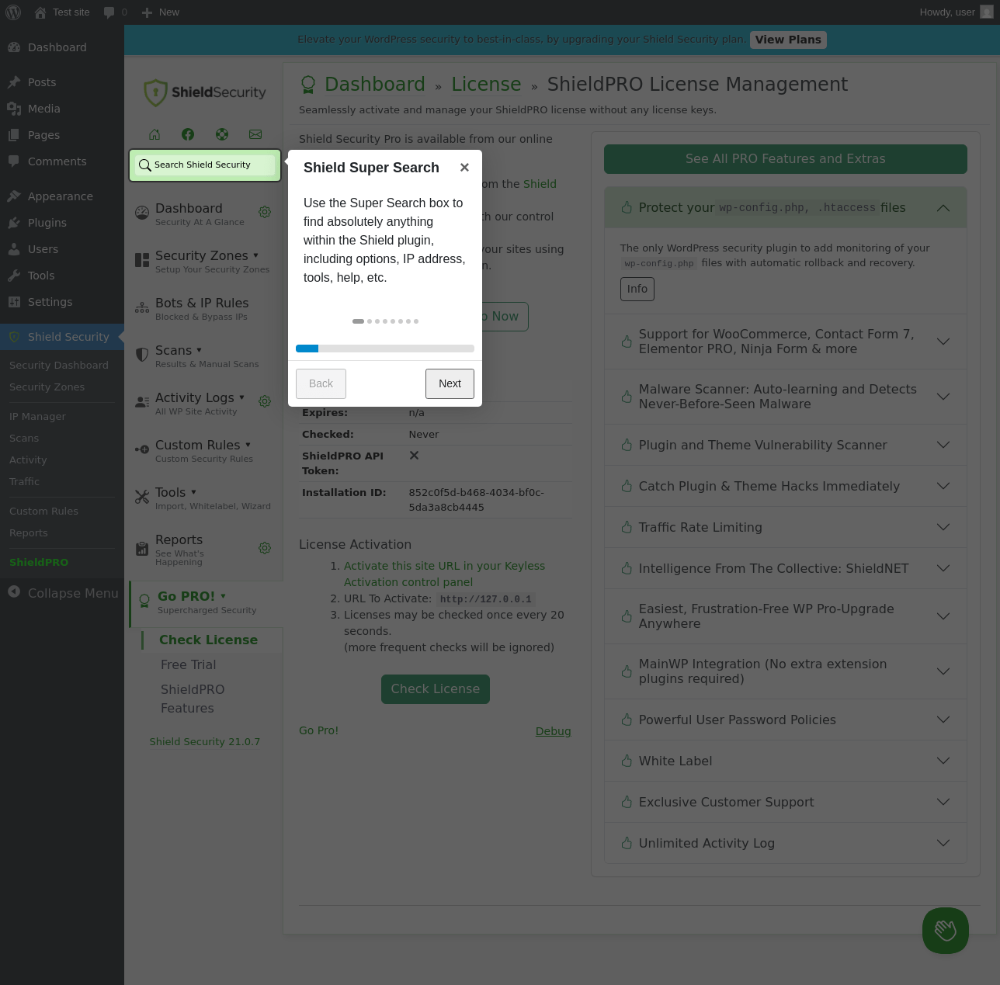Select ShieldPRO Features under Go PRO!
The width and height of the screenshot is (1000, 985).
point(193,699)
